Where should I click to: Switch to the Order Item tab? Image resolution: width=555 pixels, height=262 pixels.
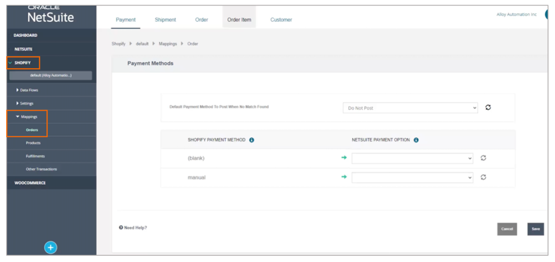click(x=239, y=20)
